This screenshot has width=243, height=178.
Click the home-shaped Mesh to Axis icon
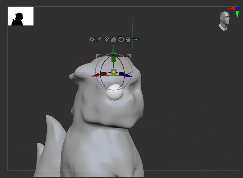(114, 39)
